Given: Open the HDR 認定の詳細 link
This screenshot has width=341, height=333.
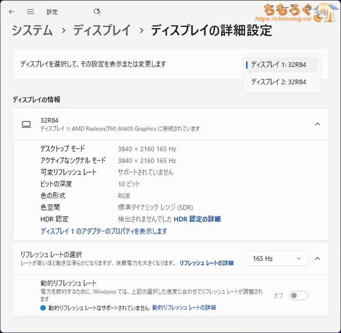Looking at the screenshot, I should pyautogui.click(x=197, y=219).
